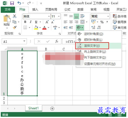Open the font size dropdown showing 11

[x=59, y=16]
